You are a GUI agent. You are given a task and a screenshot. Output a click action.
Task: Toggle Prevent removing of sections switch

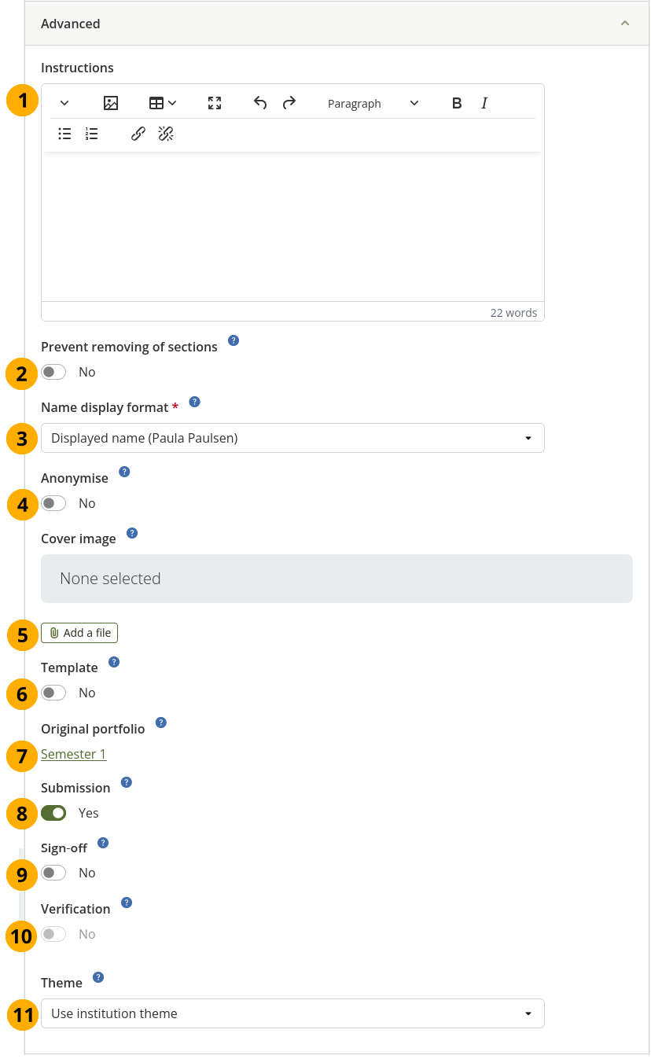(x=53, y=372)
